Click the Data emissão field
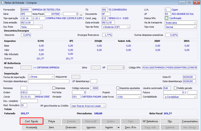The width and height of the screenshot is (201, 131). 27,23
